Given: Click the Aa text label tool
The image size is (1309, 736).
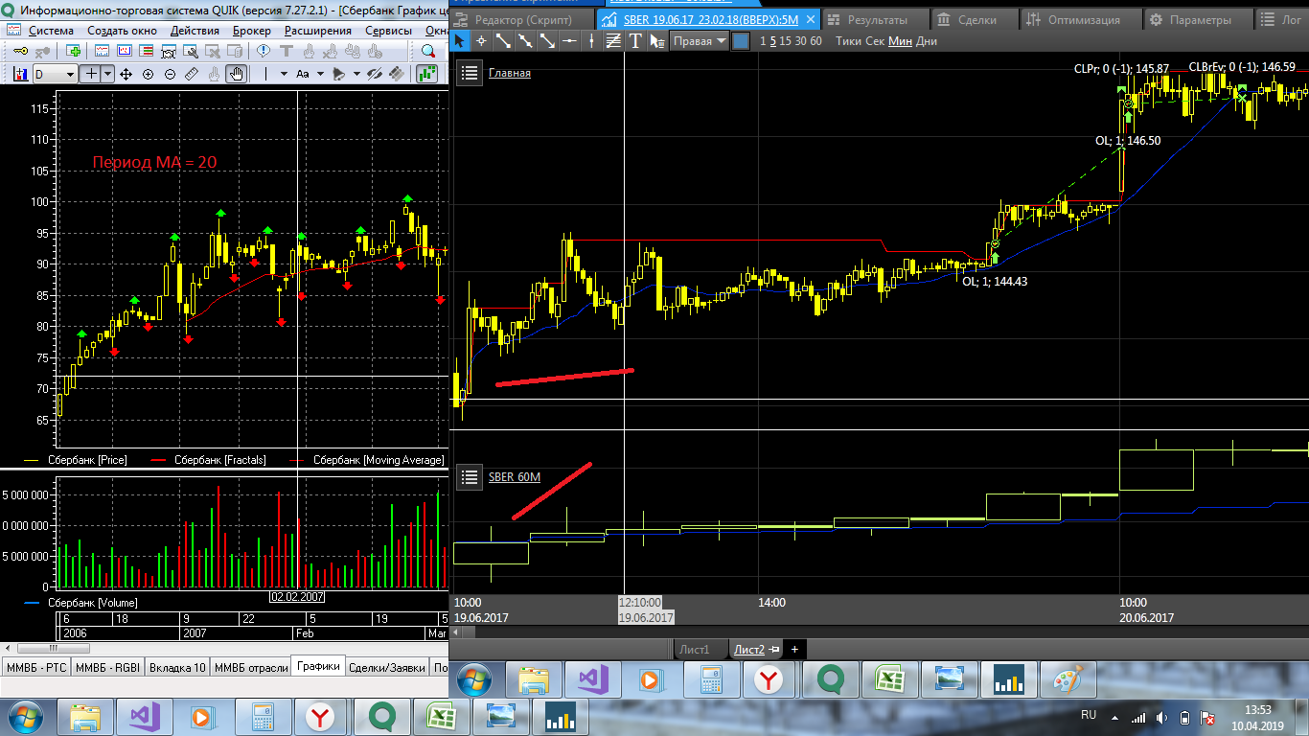Looking at the screenshot, I should (303, 74).
